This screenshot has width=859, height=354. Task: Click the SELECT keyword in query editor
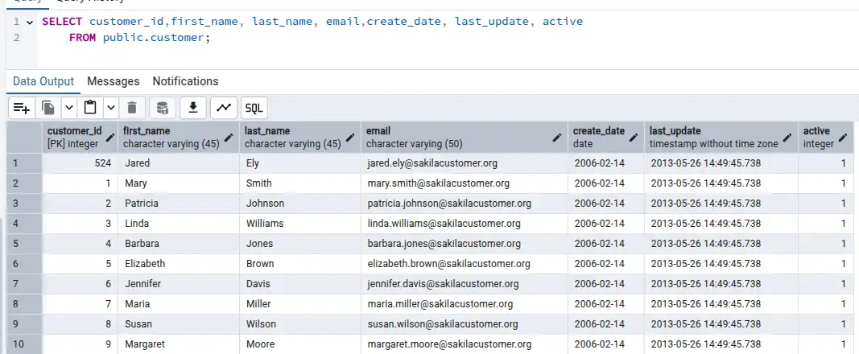pyautogui.click(x=62, y=22)
